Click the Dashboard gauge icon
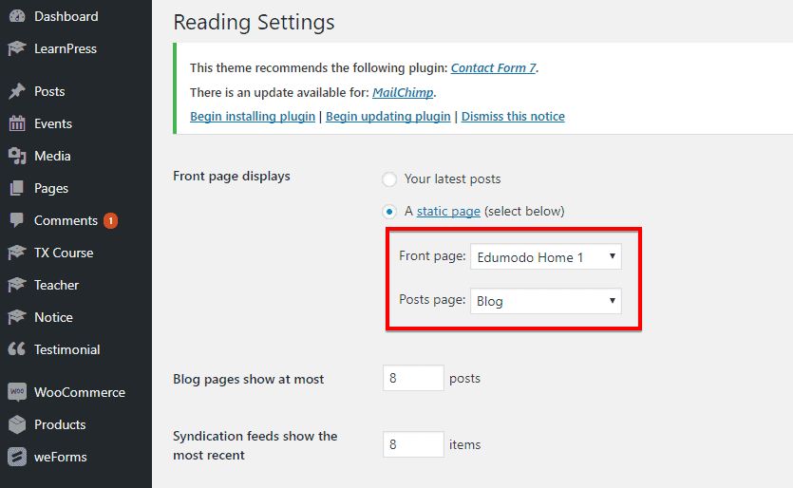The height and width of the screenshot is (488, 793). click(x=16, y=17)
